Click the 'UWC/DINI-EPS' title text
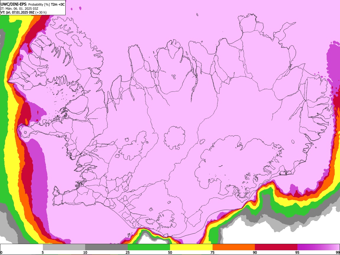This screenshot has height=255, width=340. click(13, 4)
